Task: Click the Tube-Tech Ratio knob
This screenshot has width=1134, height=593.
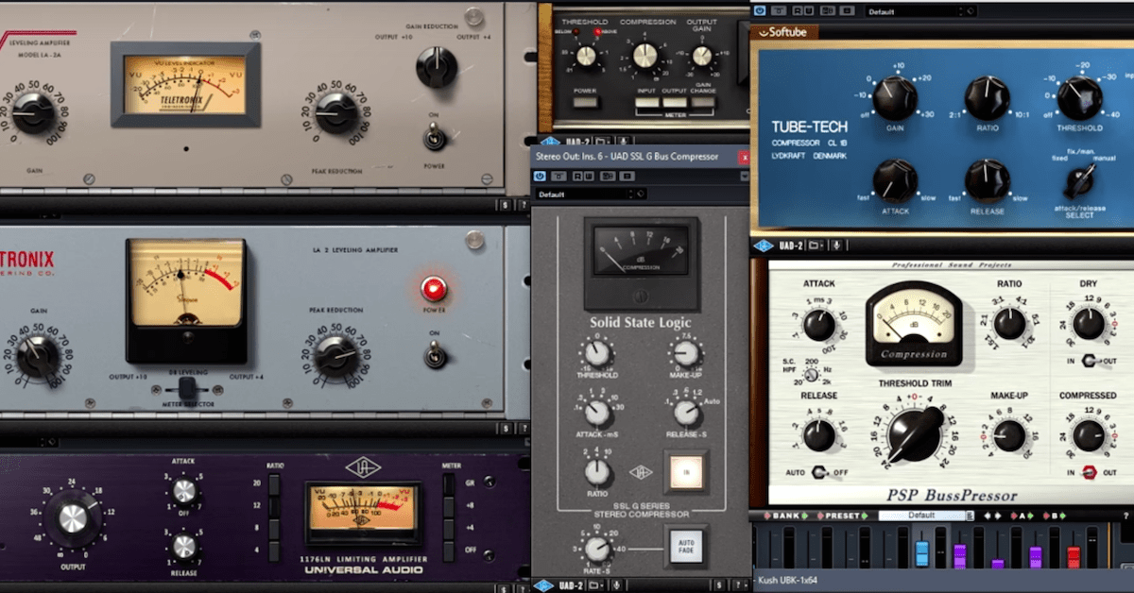Action: coord(987,98)
